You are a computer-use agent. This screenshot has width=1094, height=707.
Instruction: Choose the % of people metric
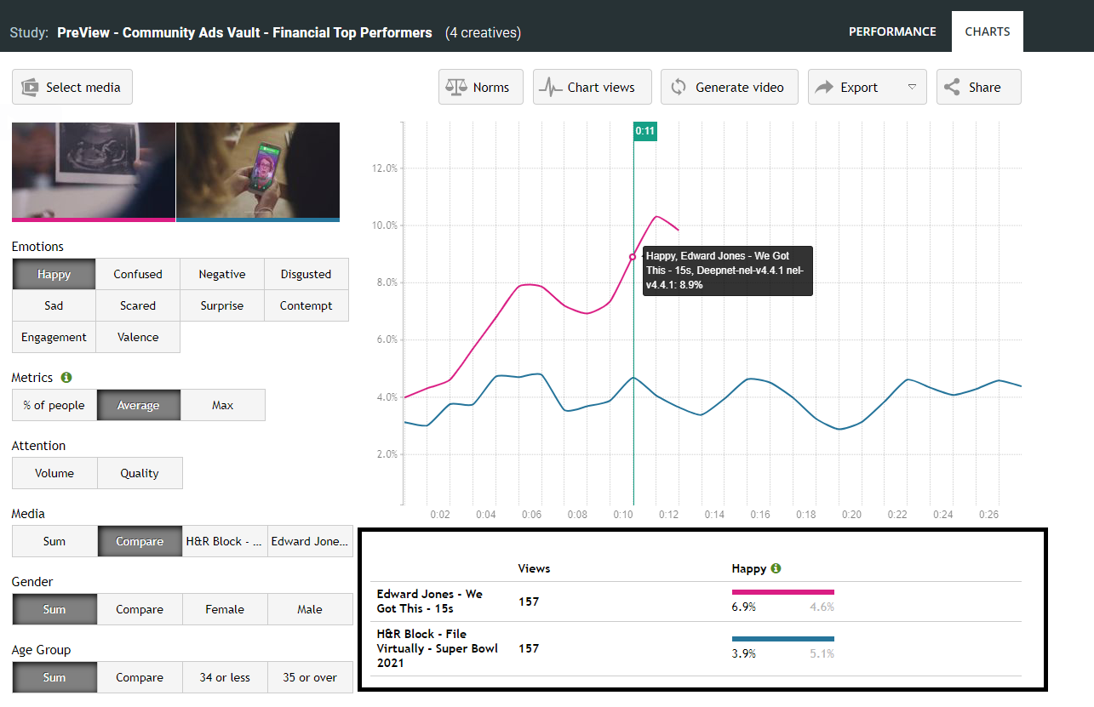pos(54,405)
